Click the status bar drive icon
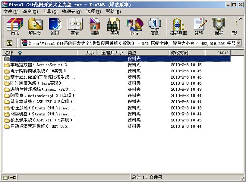This screenshot has width=246, height=182. click(6, 178)
